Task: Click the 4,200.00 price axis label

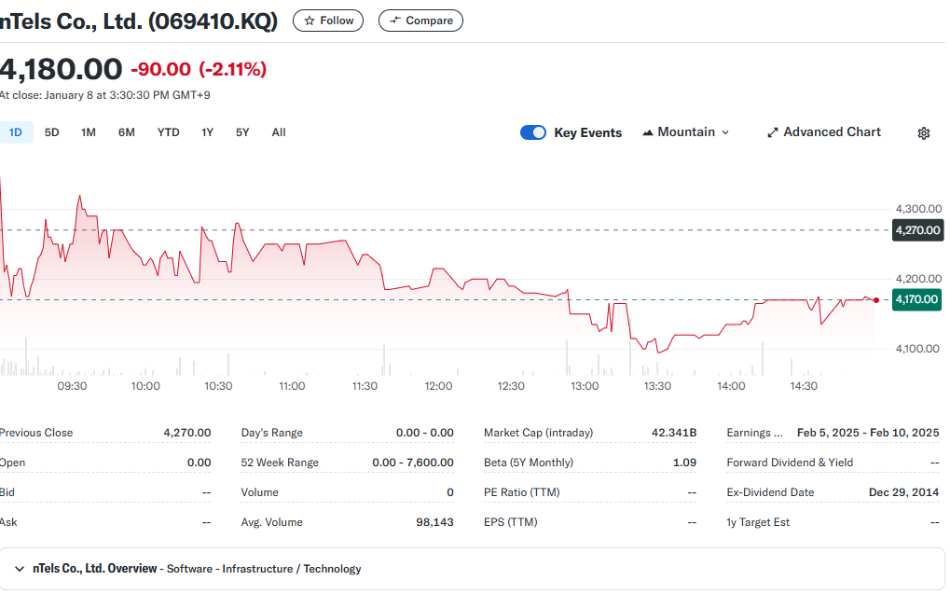Action: 918,280
